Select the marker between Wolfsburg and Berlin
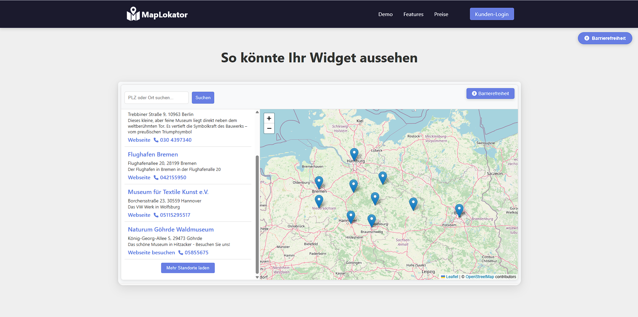The height and width of the screenshot is (317, 638). pos(413,204)
